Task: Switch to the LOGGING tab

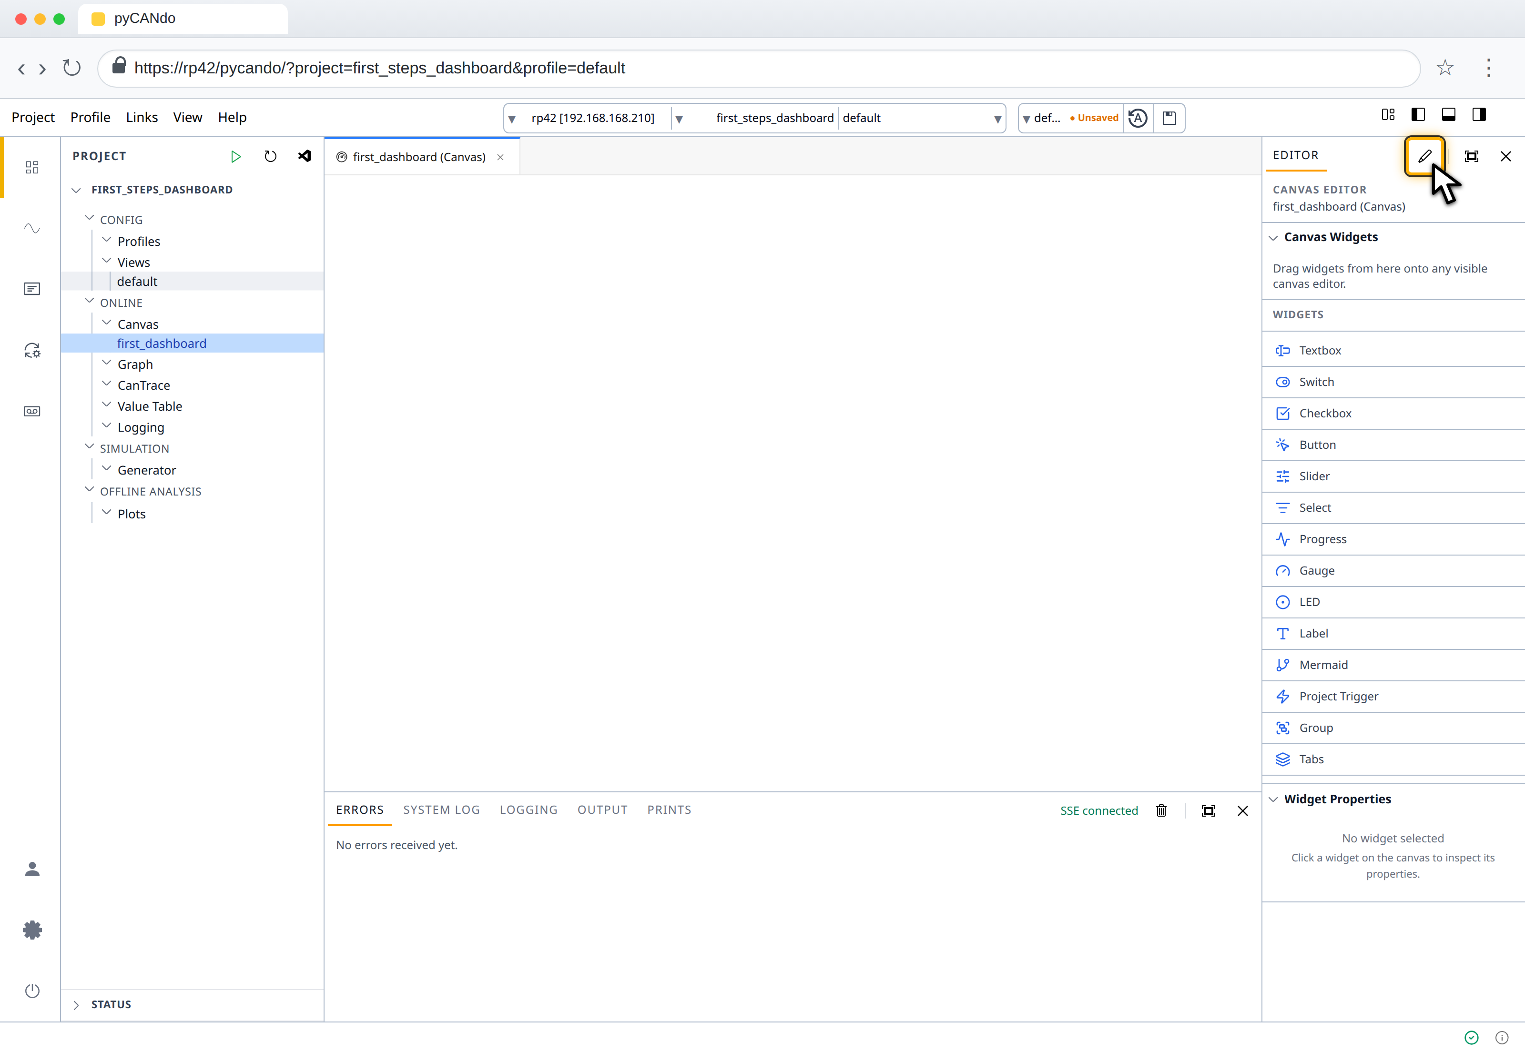Action: pos(528,810)
